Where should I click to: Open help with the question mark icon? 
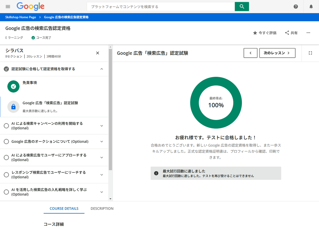296,6
